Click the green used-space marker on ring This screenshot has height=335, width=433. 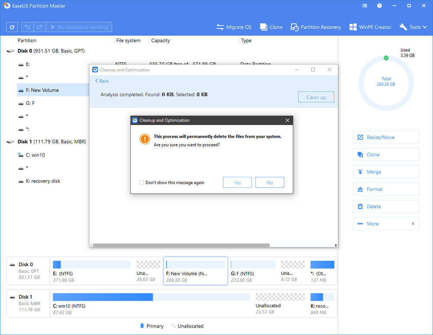[x=386, y=58]
